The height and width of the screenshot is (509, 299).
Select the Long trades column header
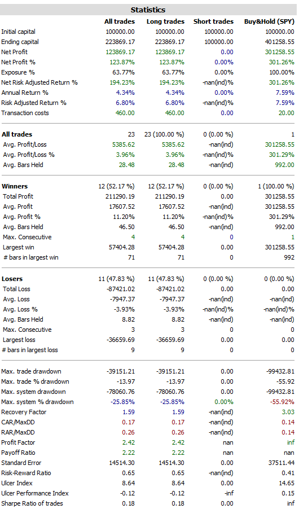pos(165,22)
